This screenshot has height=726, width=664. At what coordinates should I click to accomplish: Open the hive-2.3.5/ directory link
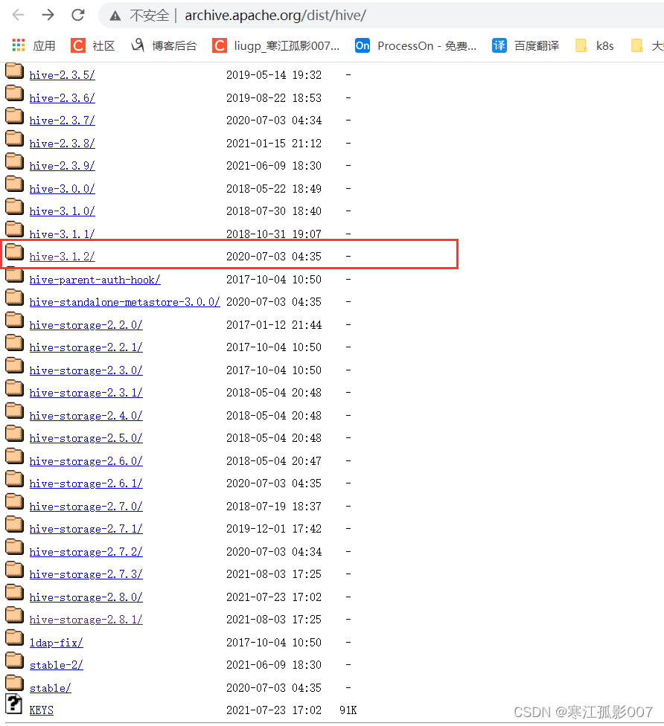62,75
